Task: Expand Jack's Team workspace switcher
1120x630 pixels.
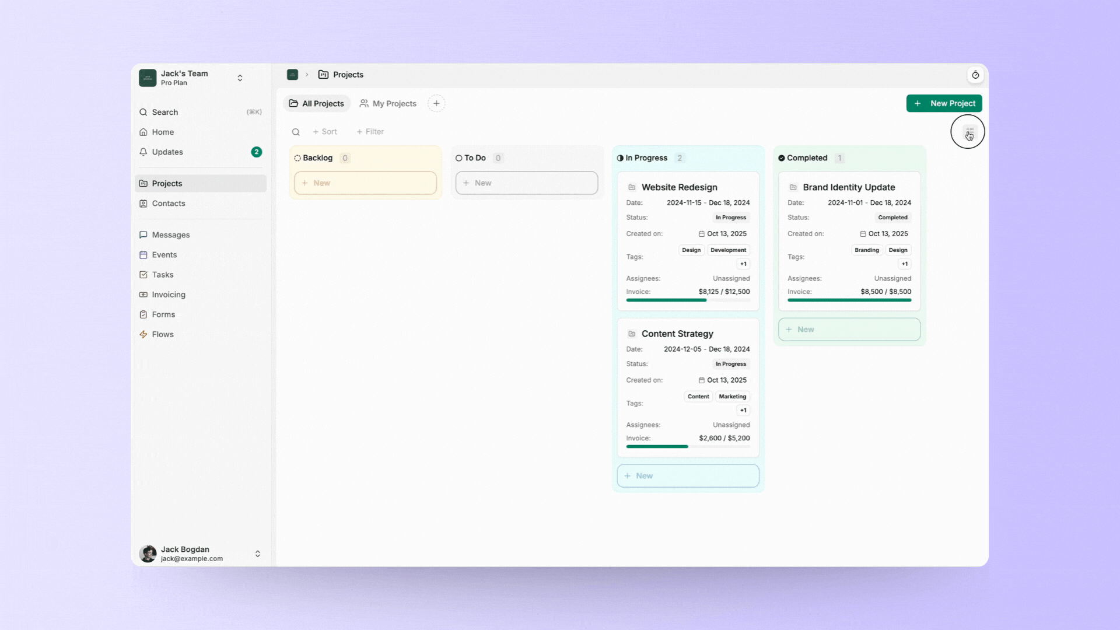Action: tap(240, 78)
